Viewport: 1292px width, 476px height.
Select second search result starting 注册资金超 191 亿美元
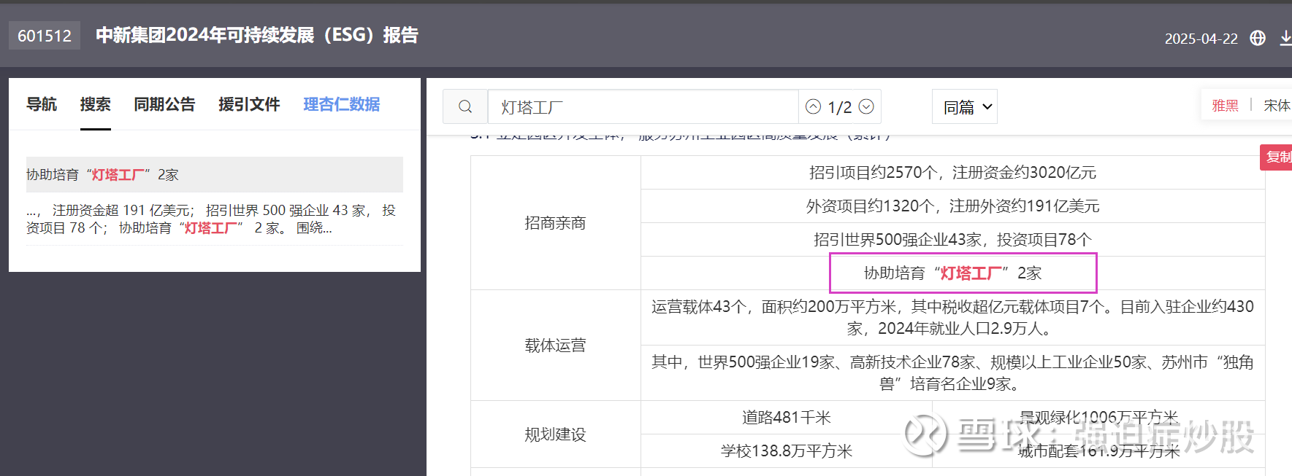pos(215,219)
